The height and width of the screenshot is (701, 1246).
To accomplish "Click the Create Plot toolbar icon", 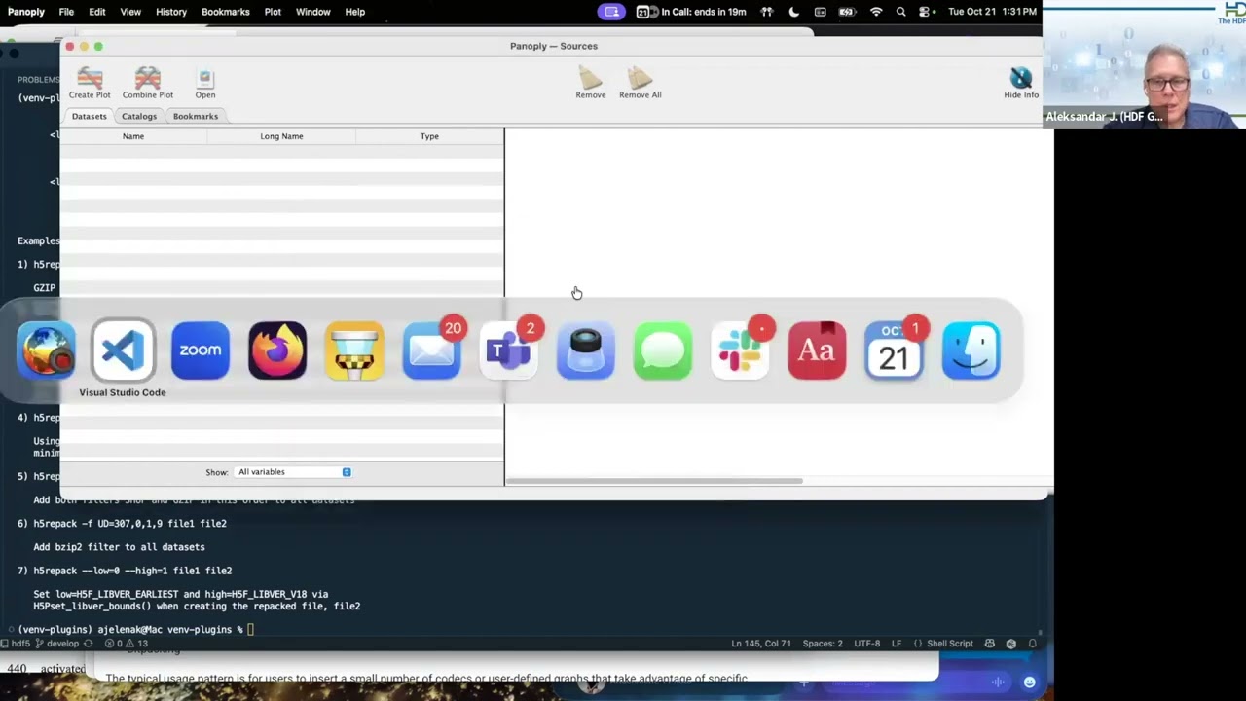I will (x=90, y=82).
